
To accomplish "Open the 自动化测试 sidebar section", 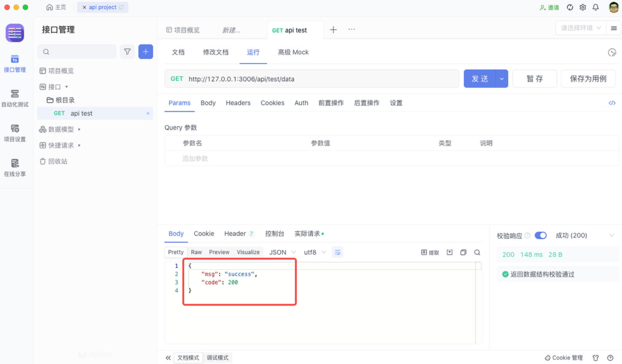I will click(15, 98).
